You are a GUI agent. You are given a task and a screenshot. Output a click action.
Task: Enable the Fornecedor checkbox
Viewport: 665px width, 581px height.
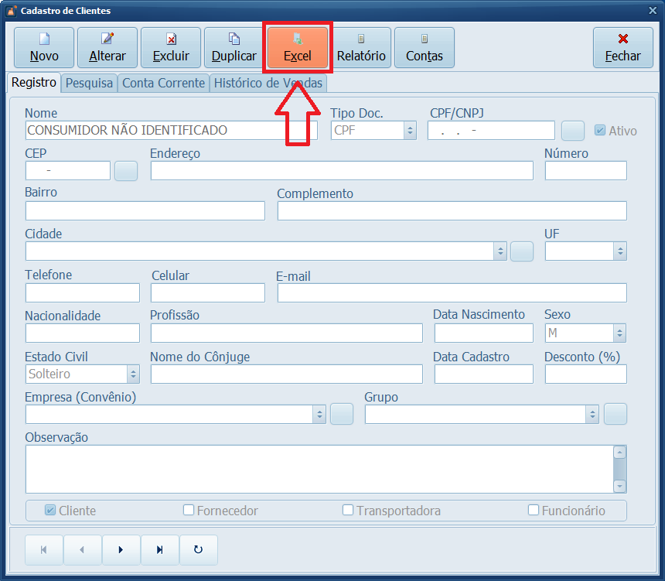click(189, 510)
